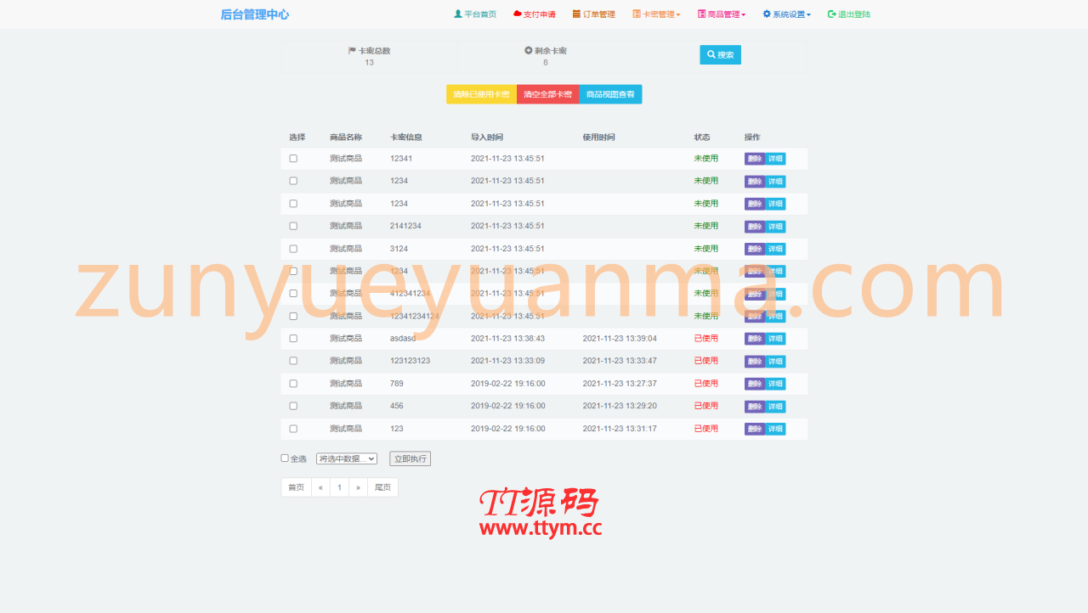Click the » next page link
The height and width of the screenshot is (613, 1088).
(x=358, y=487)
